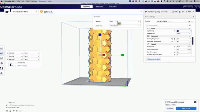Click Save to File button

pyautogui.click(x=186, y=108)
